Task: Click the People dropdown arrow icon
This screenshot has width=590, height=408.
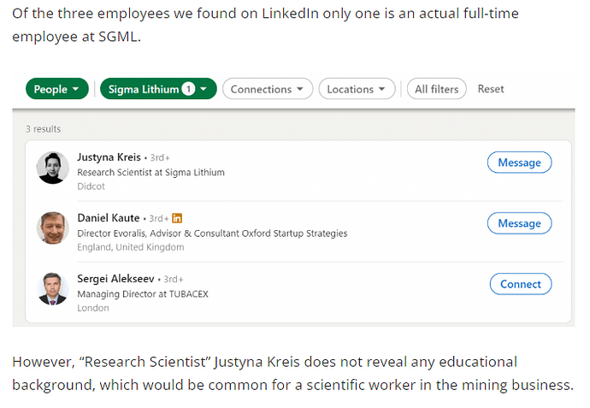Action: click(75, 89)
